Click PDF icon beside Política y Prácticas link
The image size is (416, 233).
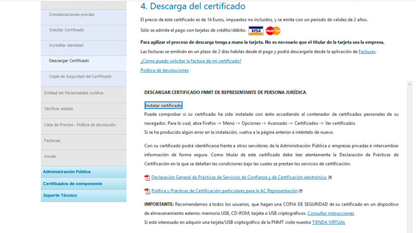147,191
